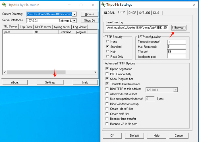Enable Create md5 files
The height and width of the screenshot is (142, 199).
(107, 114)
